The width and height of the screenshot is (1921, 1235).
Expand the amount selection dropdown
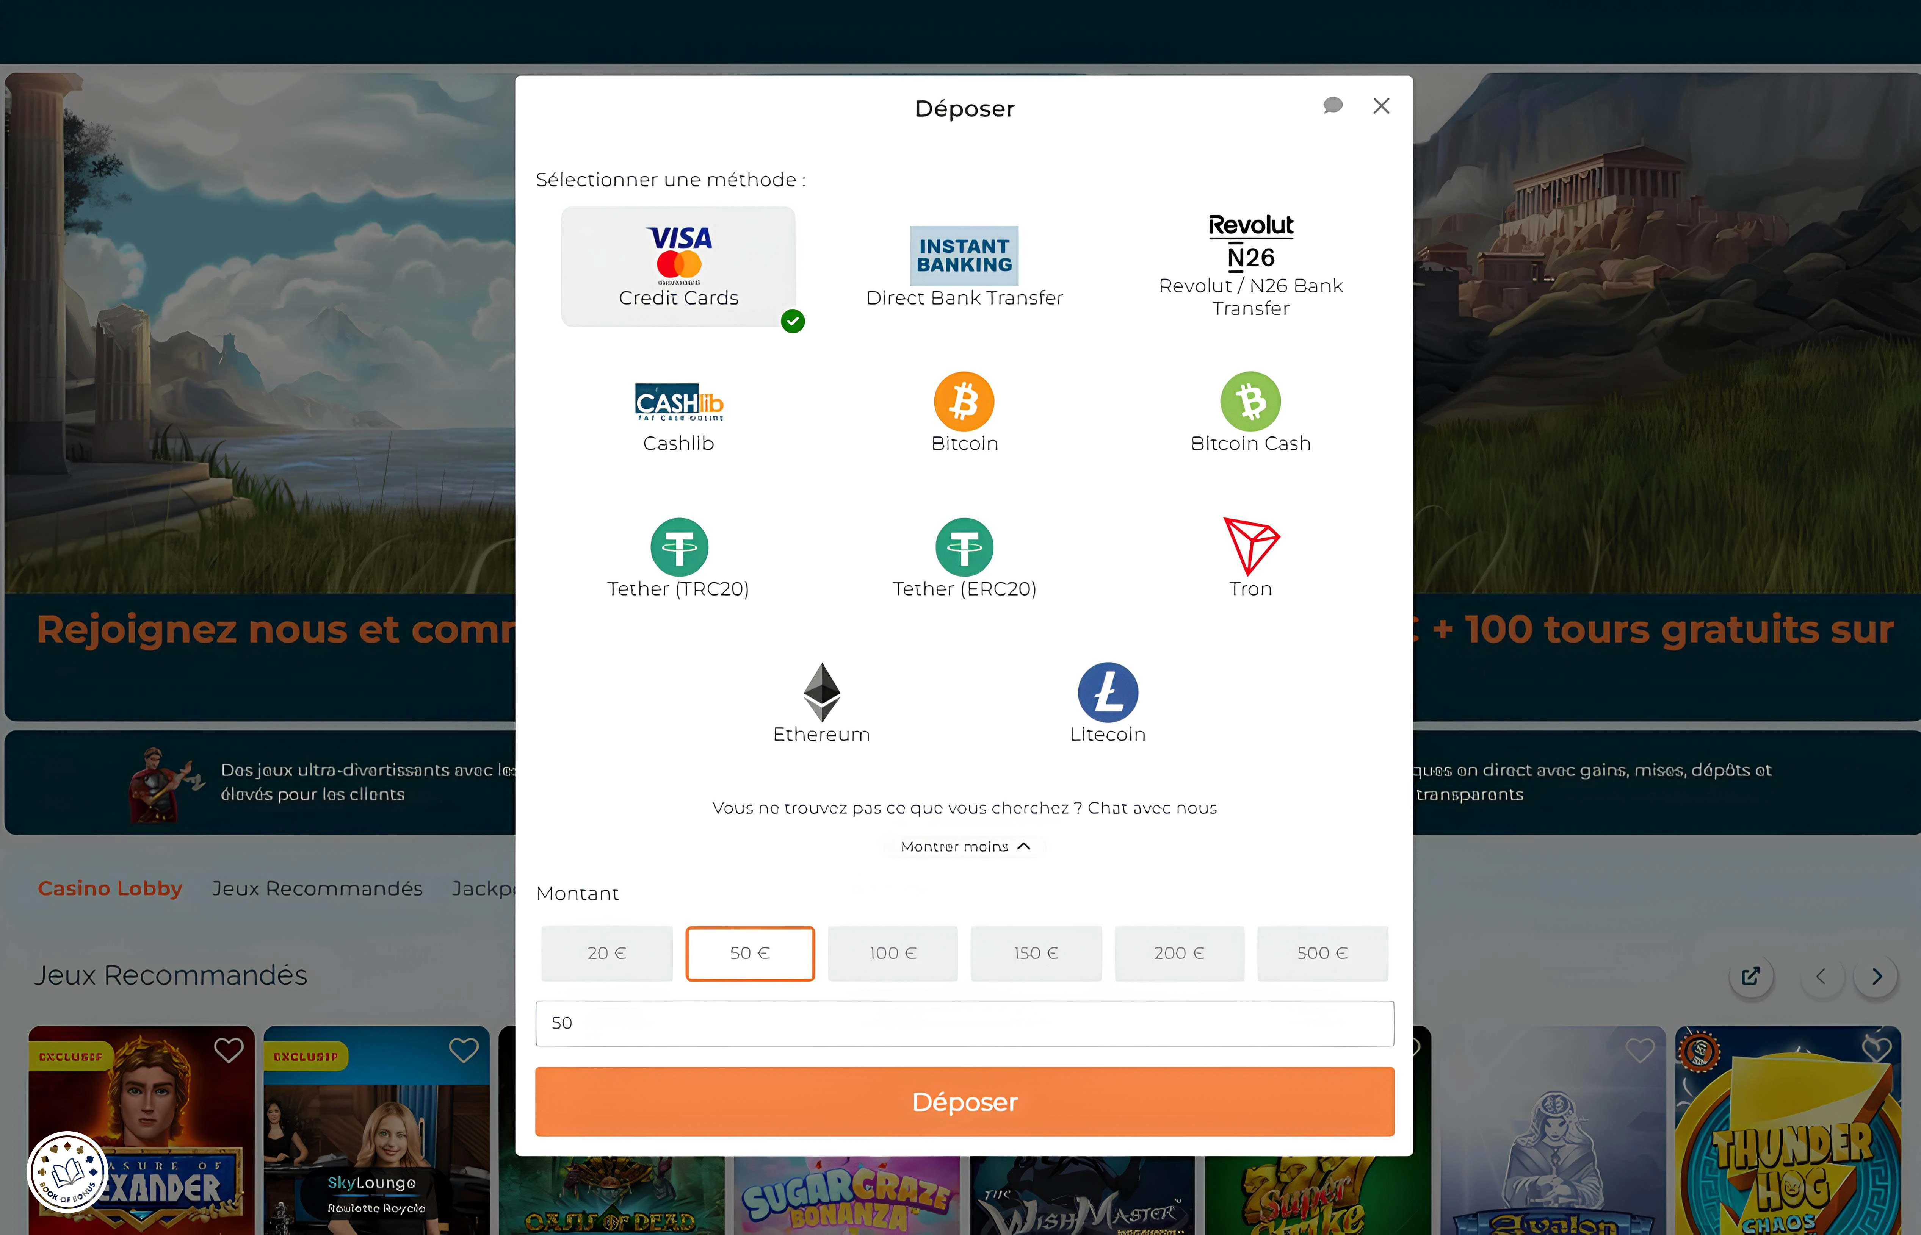click(x=965, y=1022)
